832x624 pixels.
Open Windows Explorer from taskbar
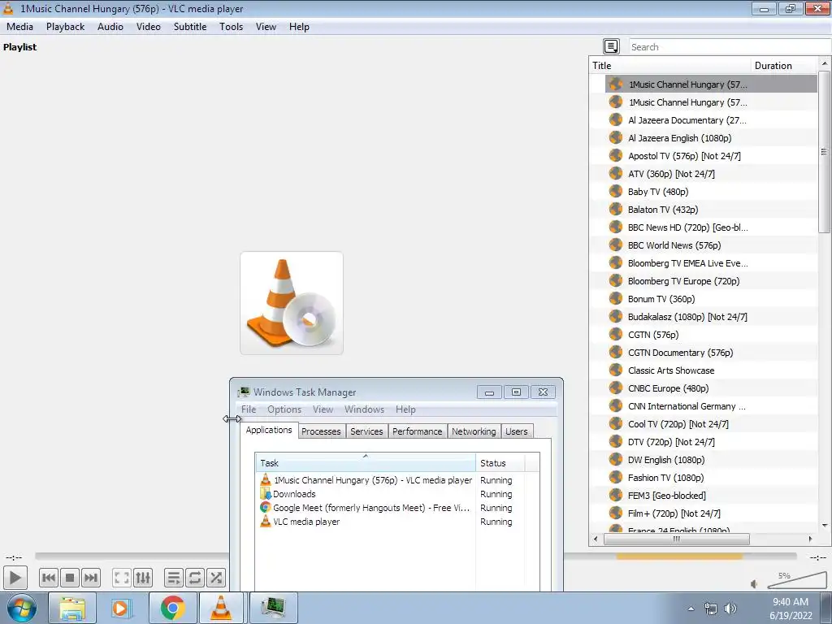click(72, 608)
